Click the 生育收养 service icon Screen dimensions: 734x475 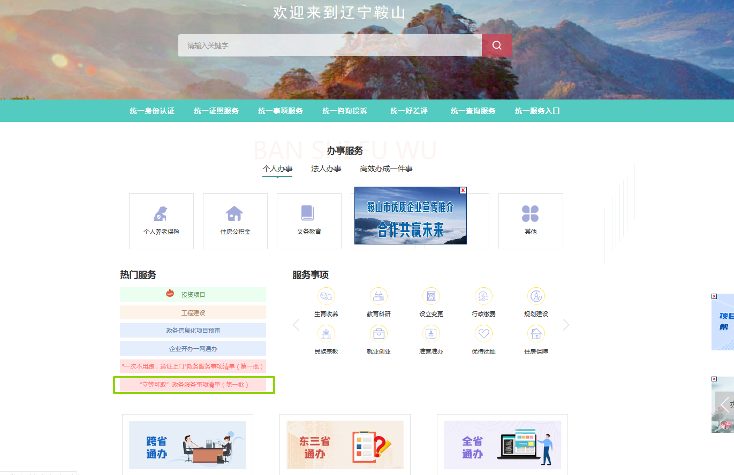326,296
